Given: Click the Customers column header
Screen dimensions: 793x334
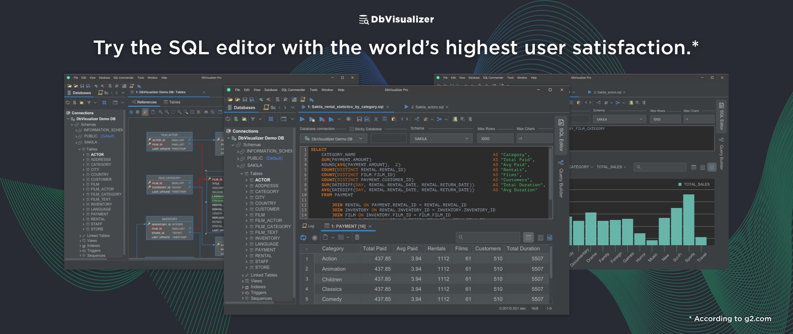Looking at the screenshot, I should point(488,249).
